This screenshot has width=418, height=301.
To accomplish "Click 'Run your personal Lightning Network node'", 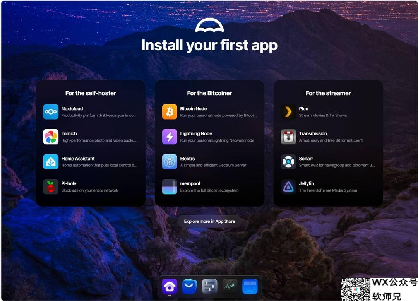I will pyautogui.click(x=217, y=140).
